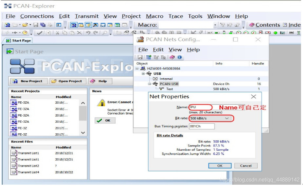Click the window icon with pickaxe tool
This screenshot has width=303, height=186.
click(x=95, y=25)
